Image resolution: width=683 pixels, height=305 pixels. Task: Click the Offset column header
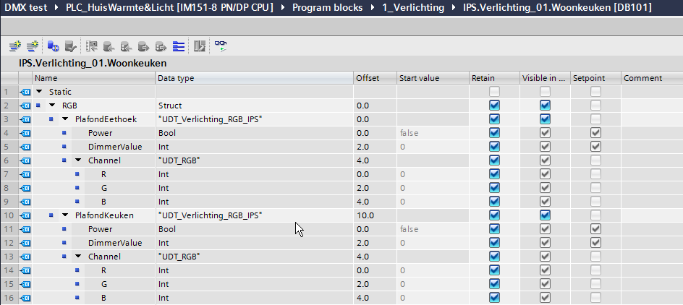375,78
